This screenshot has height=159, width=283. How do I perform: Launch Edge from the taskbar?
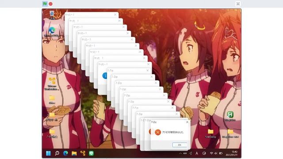[x=65, y=153]
